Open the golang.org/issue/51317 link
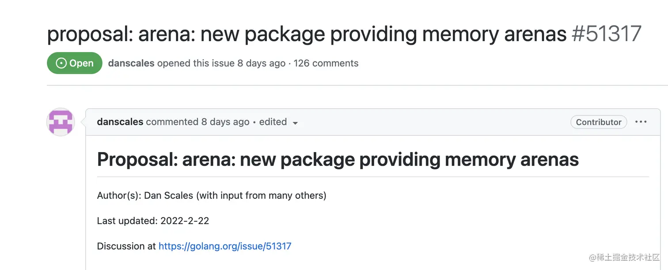Image resolution: width=668 pixels, height=270 pixels. (x=225, y=246)
